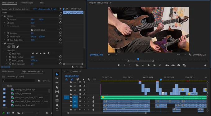This screenshot has height=116, width=211.
Task: Open the Full playback resolution dropdown
Action: tap(181, 54)
